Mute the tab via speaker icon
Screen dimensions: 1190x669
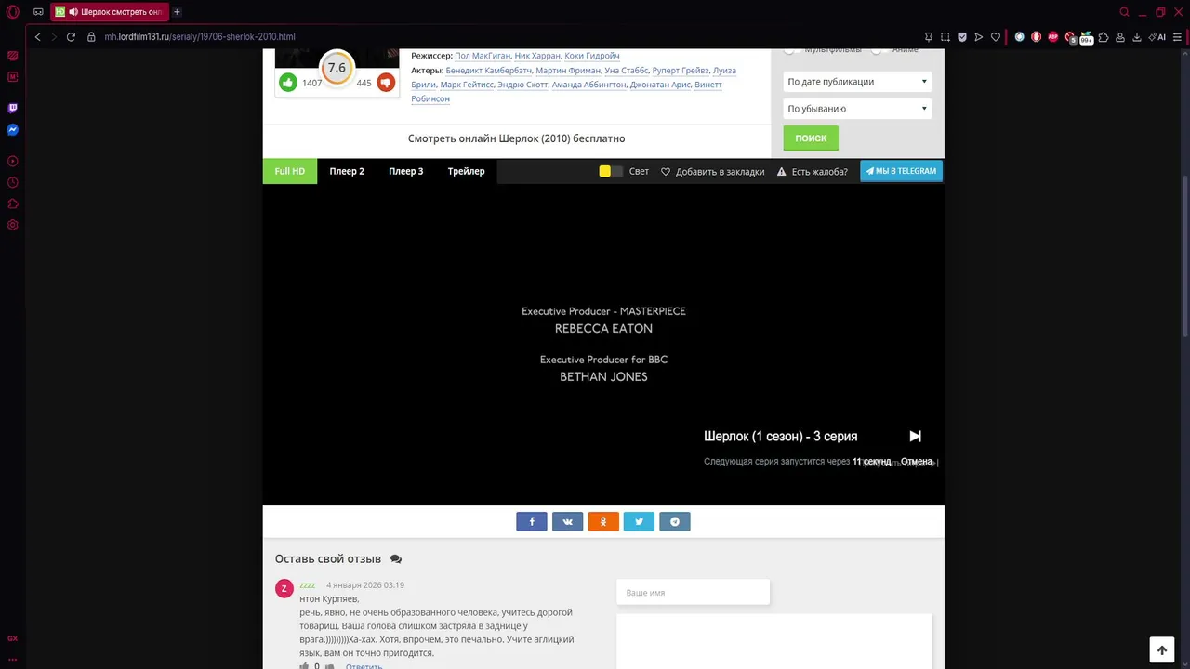point(73,12)
